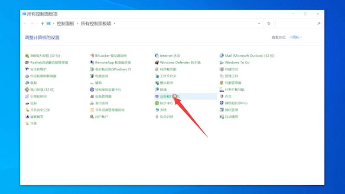Open 电源选项
The image size is (345, 194).
coord(99,76)
